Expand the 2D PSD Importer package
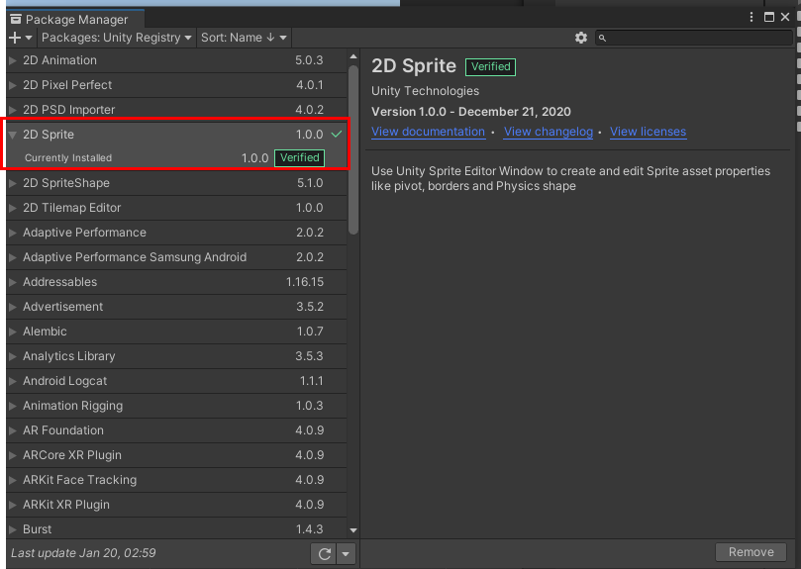This screenshot has width=801, height=569. tap(13, 110)
